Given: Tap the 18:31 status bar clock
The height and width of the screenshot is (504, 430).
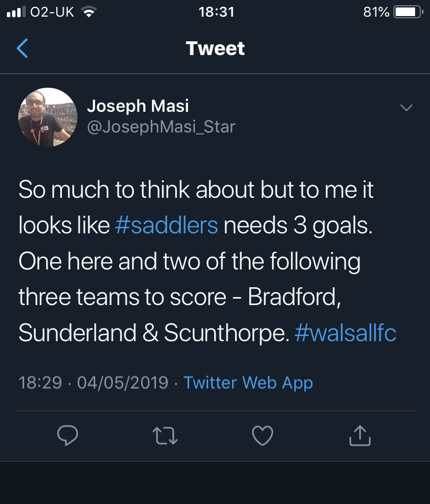Looking at the screenshot, I should (x=216, y=12).
